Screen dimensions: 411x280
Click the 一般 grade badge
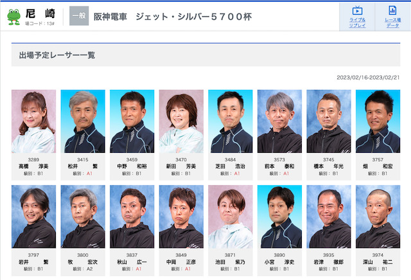click(79, 16)
